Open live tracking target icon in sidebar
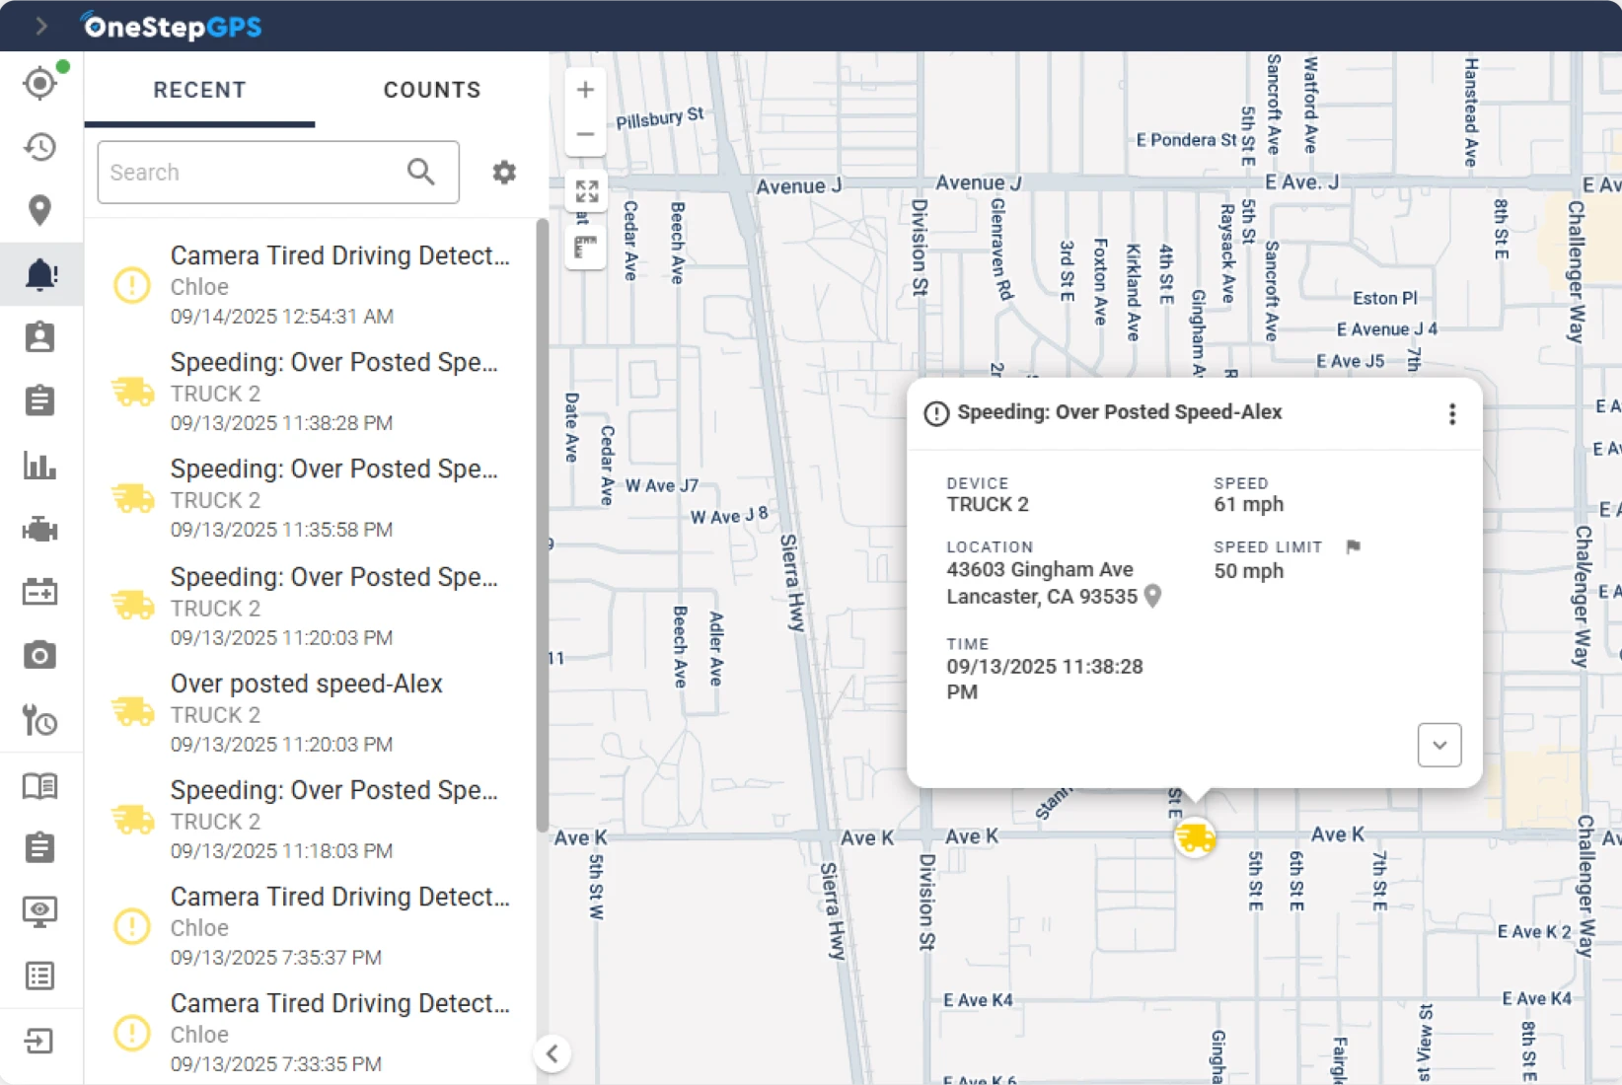This screenshot has height=1085, width=1622. click(40, 83)
